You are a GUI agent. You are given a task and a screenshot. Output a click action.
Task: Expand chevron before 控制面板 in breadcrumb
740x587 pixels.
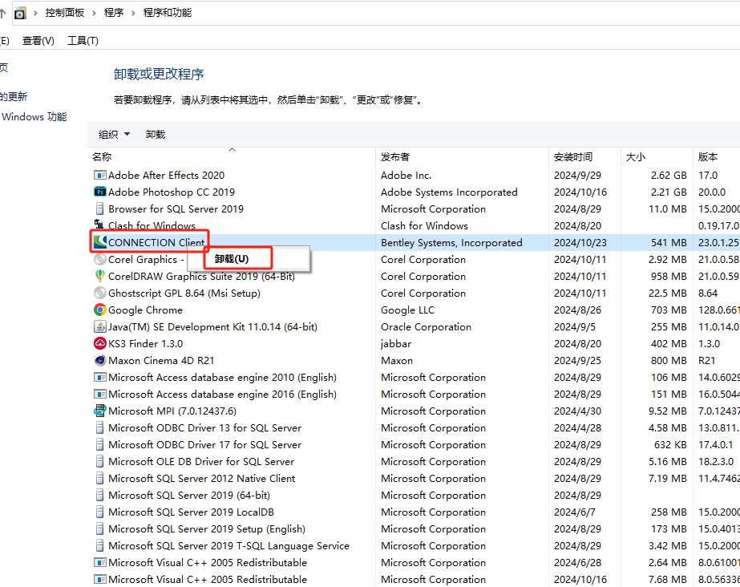point(35,13)
